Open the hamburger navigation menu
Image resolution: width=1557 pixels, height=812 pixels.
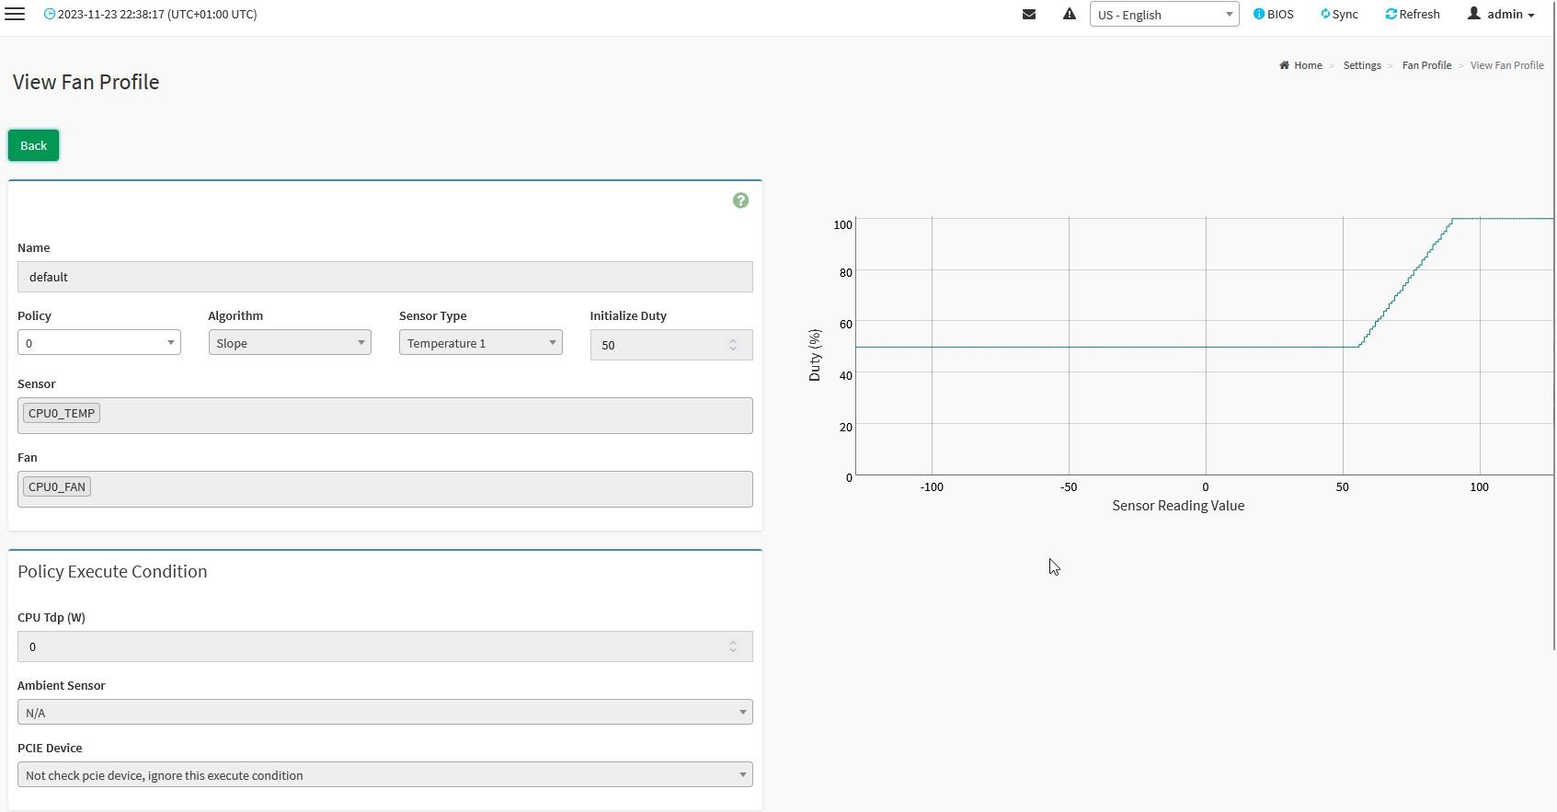(x=15, y=14)
